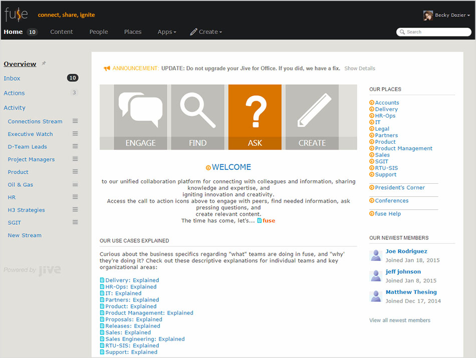Open the Executive Watch menu icon
Viewport: 476px width, 358px height.
pos(75,134)
